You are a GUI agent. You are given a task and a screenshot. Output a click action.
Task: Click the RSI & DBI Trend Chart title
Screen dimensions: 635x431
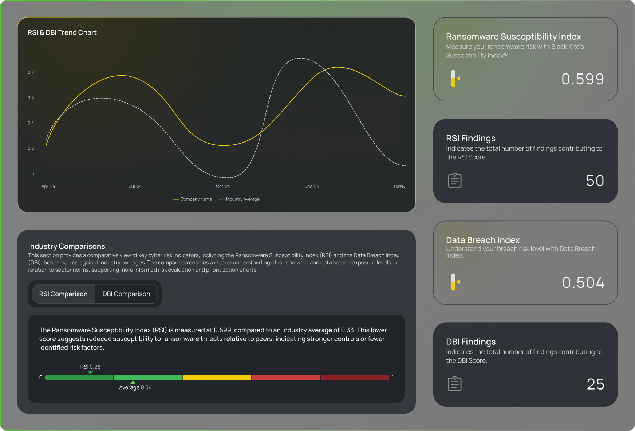point(62,32)
